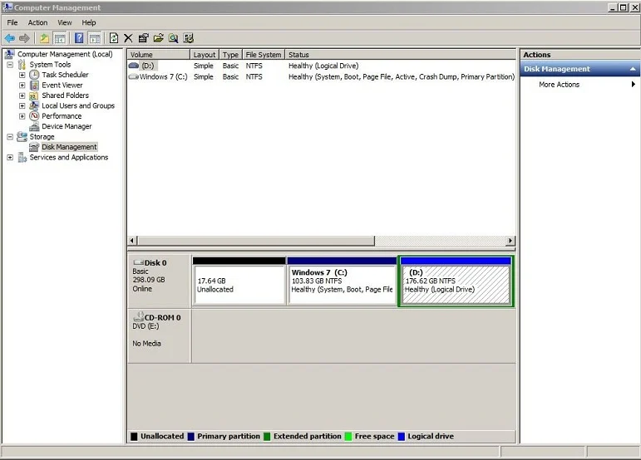Expand the Task Scheduler node
Viewport: 641px width, 460px height.
pyautogui.click(x=22, y=75)
